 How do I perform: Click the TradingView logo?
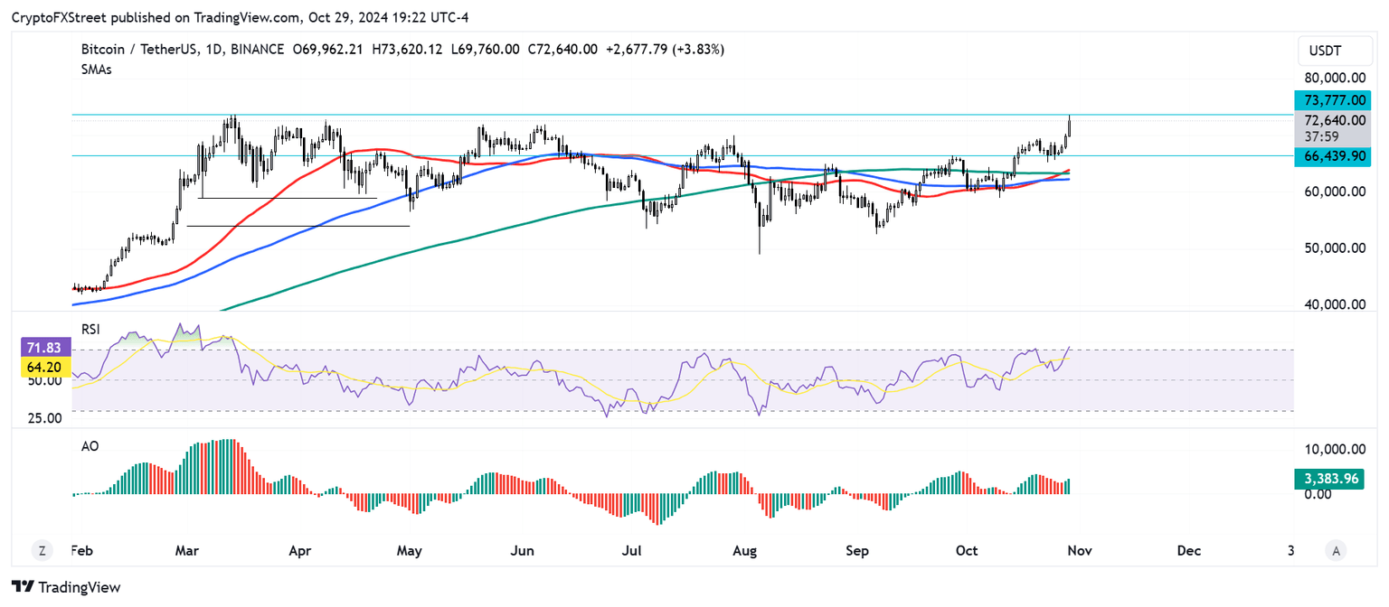pyautogui.click(x=63, y=587)
